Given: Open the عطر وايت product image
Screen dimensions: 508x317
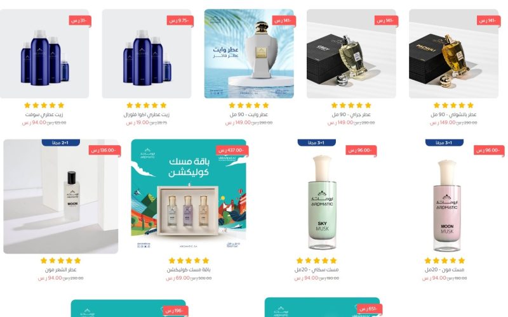Looking at the screenshot, I should 249,54.
